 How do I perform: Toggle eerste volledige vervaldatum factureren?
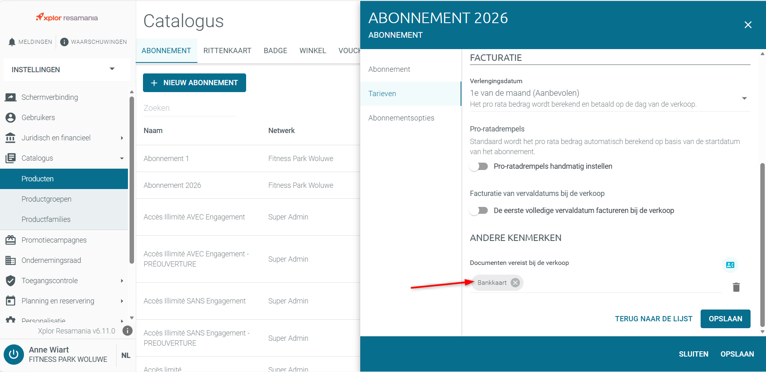pyautogui.click(x=479, y=211)
